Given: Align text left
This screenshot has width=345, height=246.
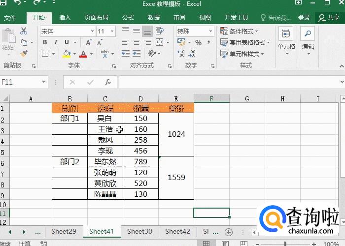Looking at the screenshot, I should tap(125, 42).
